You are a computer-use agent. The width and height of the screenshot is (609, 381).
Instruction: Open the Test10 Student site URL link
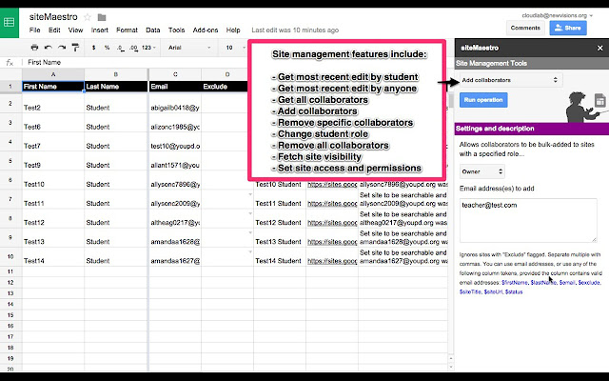[x=332, y=184]
